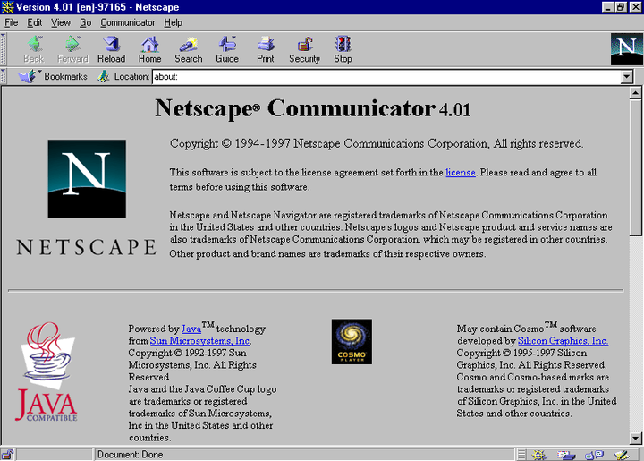Visit the Silicon Graphics, Inc. link
Image resolution: width=644 pixels, height=461 pixels.
click(563, 341)
